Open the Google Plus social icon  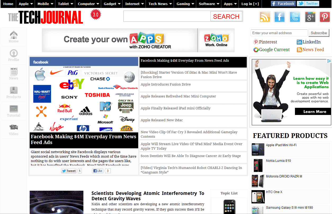pyautogui.click(x=310, y=17)
